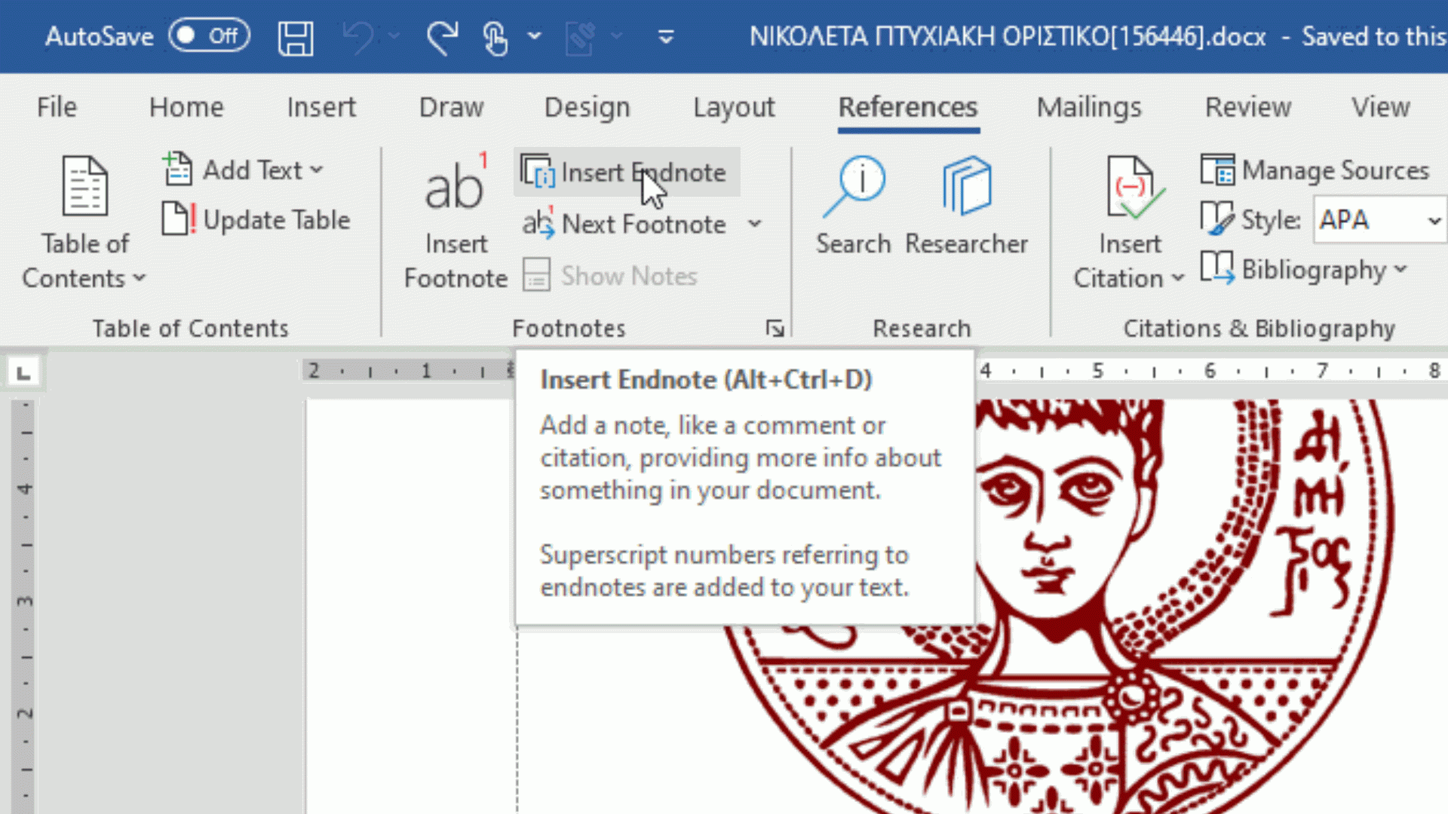
Task: Switch to the Home tab
Action: click(186, 107)
